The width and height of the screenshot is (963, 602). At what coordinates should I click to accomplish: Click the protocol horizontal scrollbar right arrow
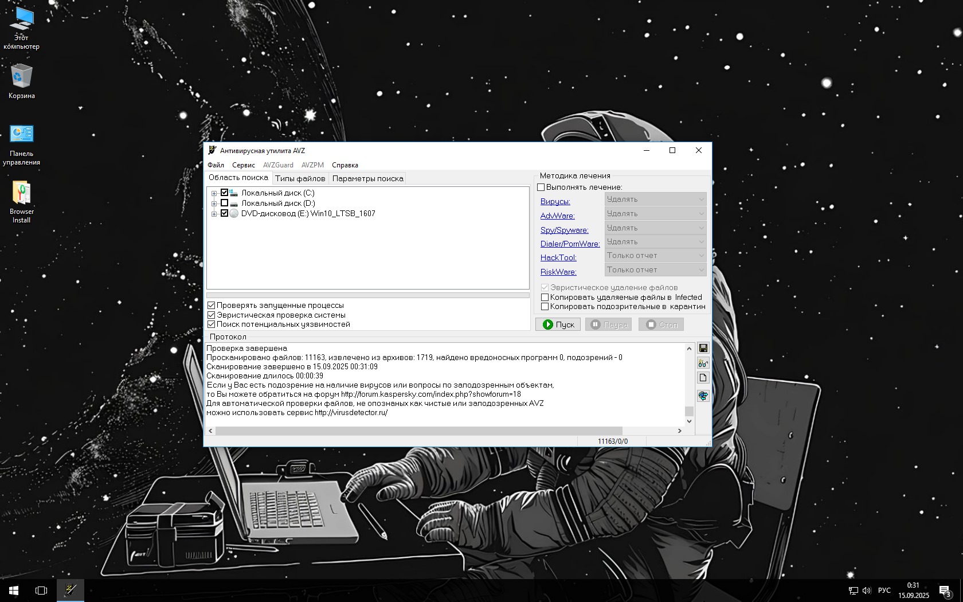point(680,431)
